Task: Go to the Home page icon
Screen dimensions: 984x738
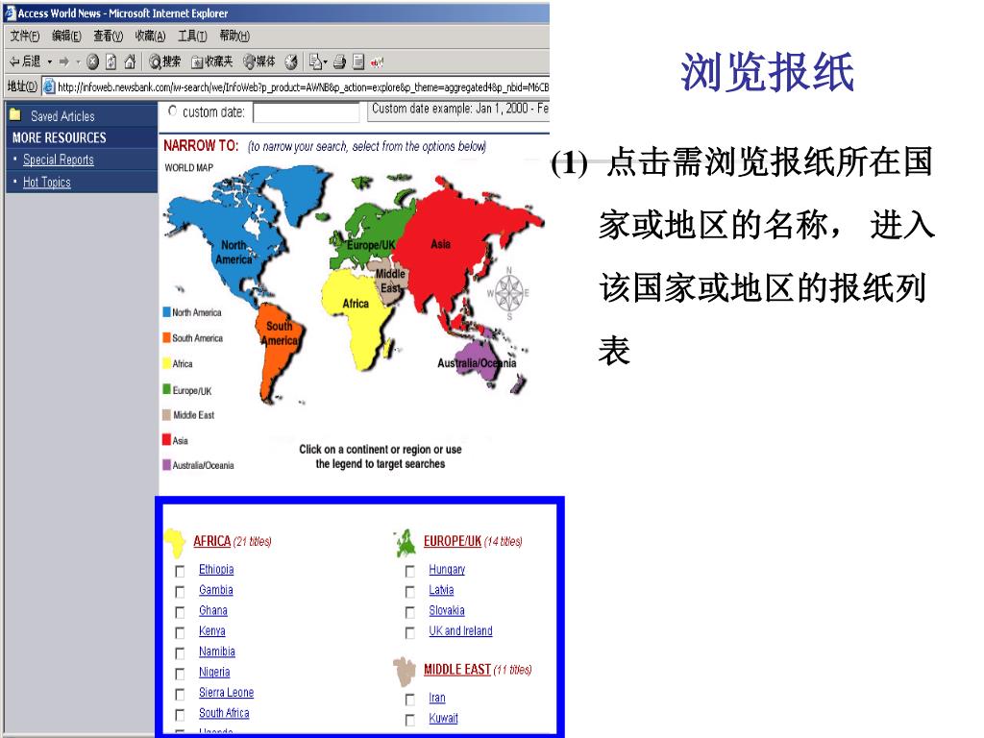Action: tap(130, 61)
